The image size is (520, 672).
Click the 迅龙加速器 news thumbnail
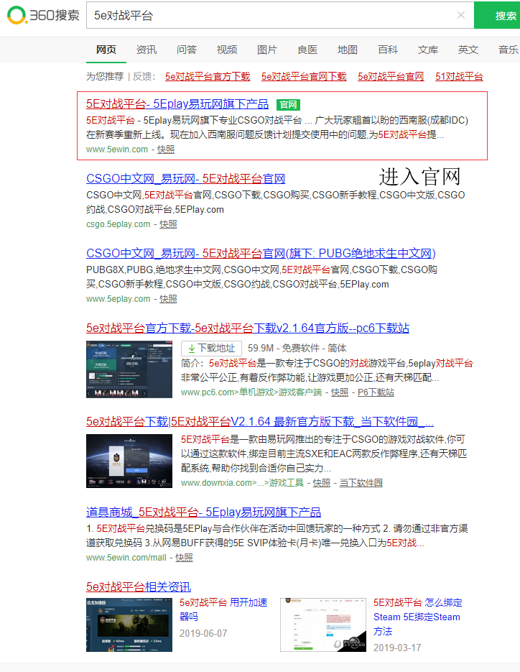(x=129, y=625)
